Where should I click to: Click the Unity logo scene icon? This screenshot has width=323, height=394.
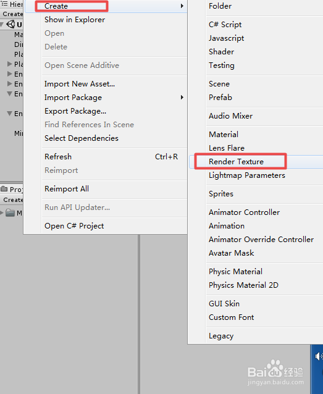[10, 24]
